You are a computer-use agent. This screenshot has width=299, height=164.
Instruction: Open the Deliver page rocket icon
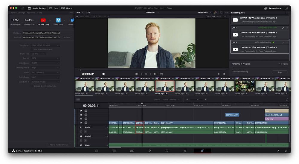pos(202,151)
